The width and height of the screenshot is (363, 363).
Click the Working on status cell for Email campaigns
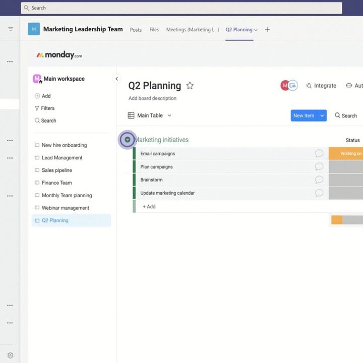[x=346, y=153]
